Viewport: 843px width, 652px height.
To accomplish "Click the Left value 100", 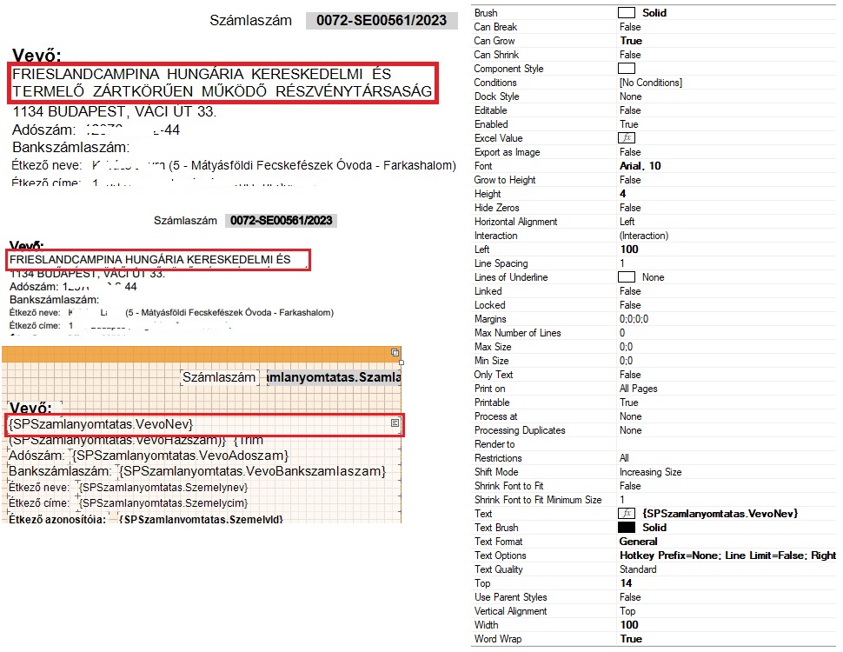I will (629, 249).
